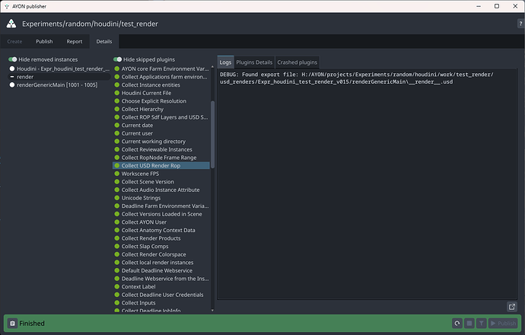
Task: Switch to the Publish tab
Action: [44, 42]
